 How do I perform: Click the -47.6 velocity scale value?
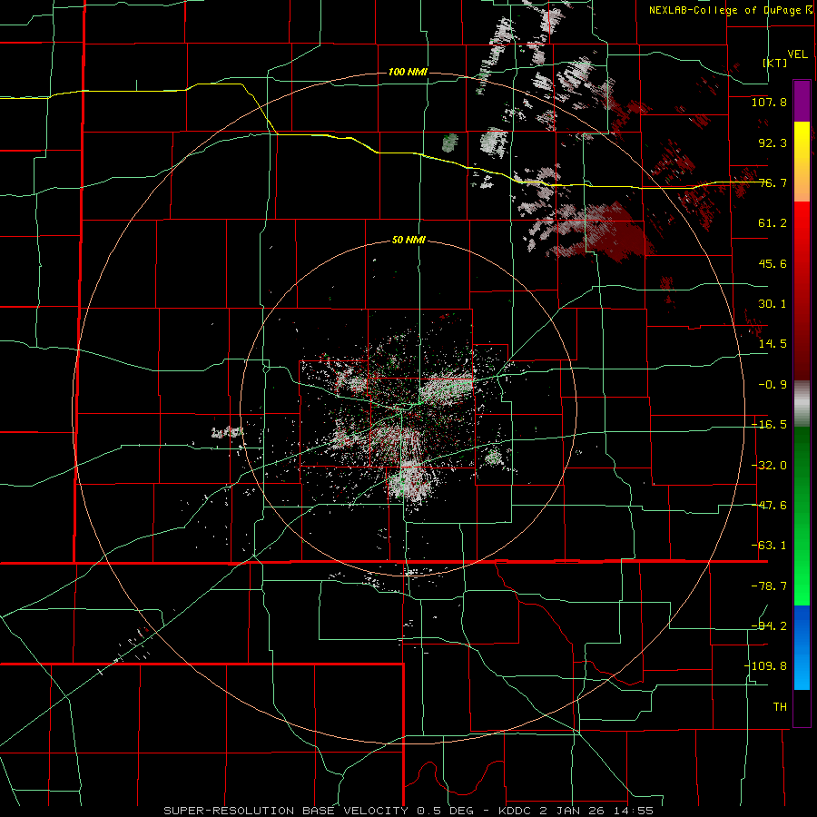tap(769, 506)
